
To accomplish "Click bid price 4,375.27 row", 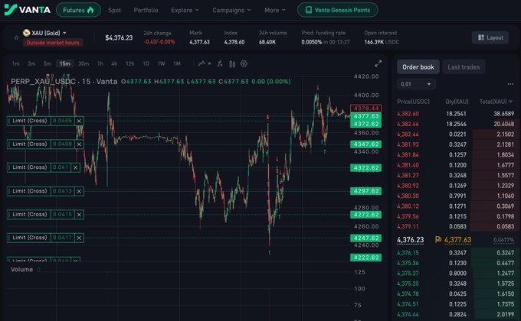I will [455, 274].
